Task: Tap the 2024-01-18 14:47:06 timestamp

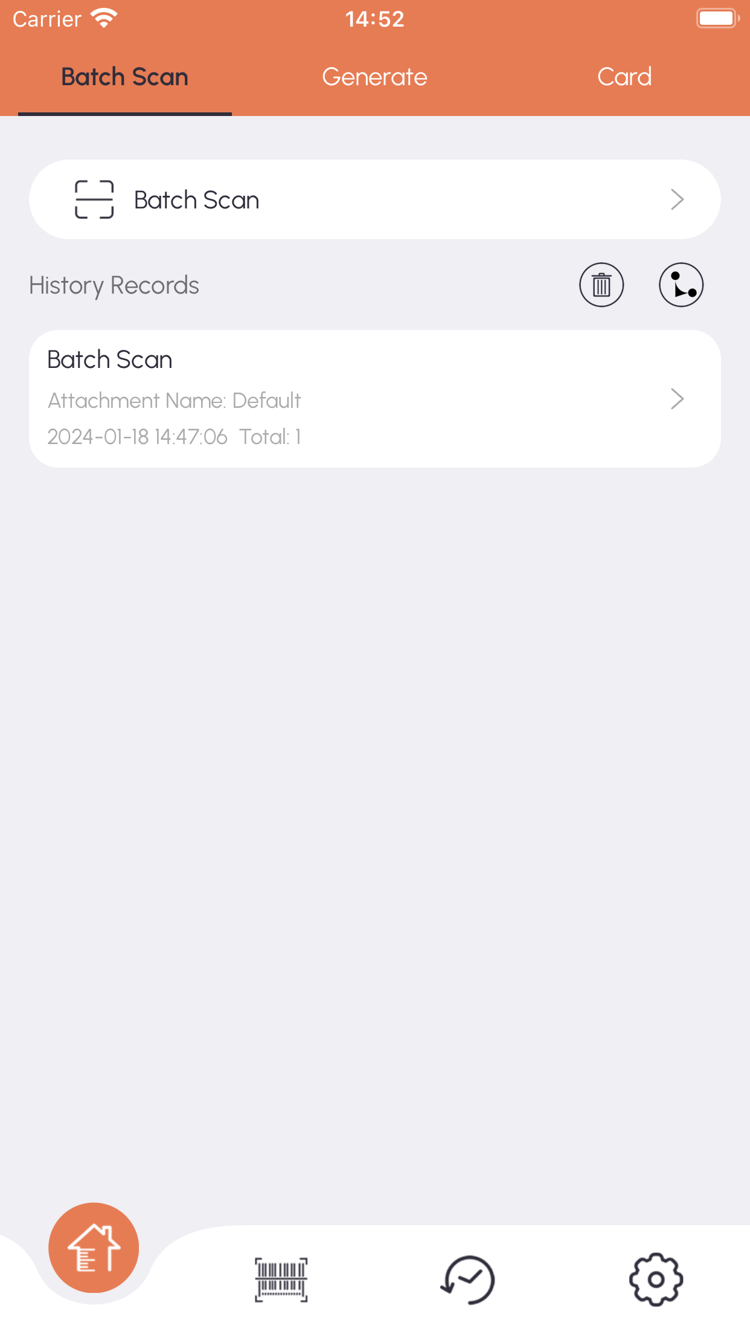Action: tap(137, 437)
